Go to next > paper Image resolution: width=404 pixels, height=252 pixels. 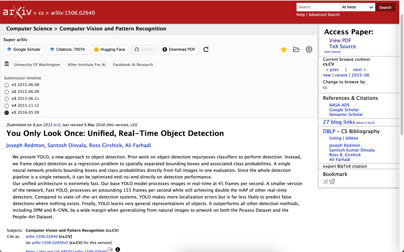[x=359, y=70]
